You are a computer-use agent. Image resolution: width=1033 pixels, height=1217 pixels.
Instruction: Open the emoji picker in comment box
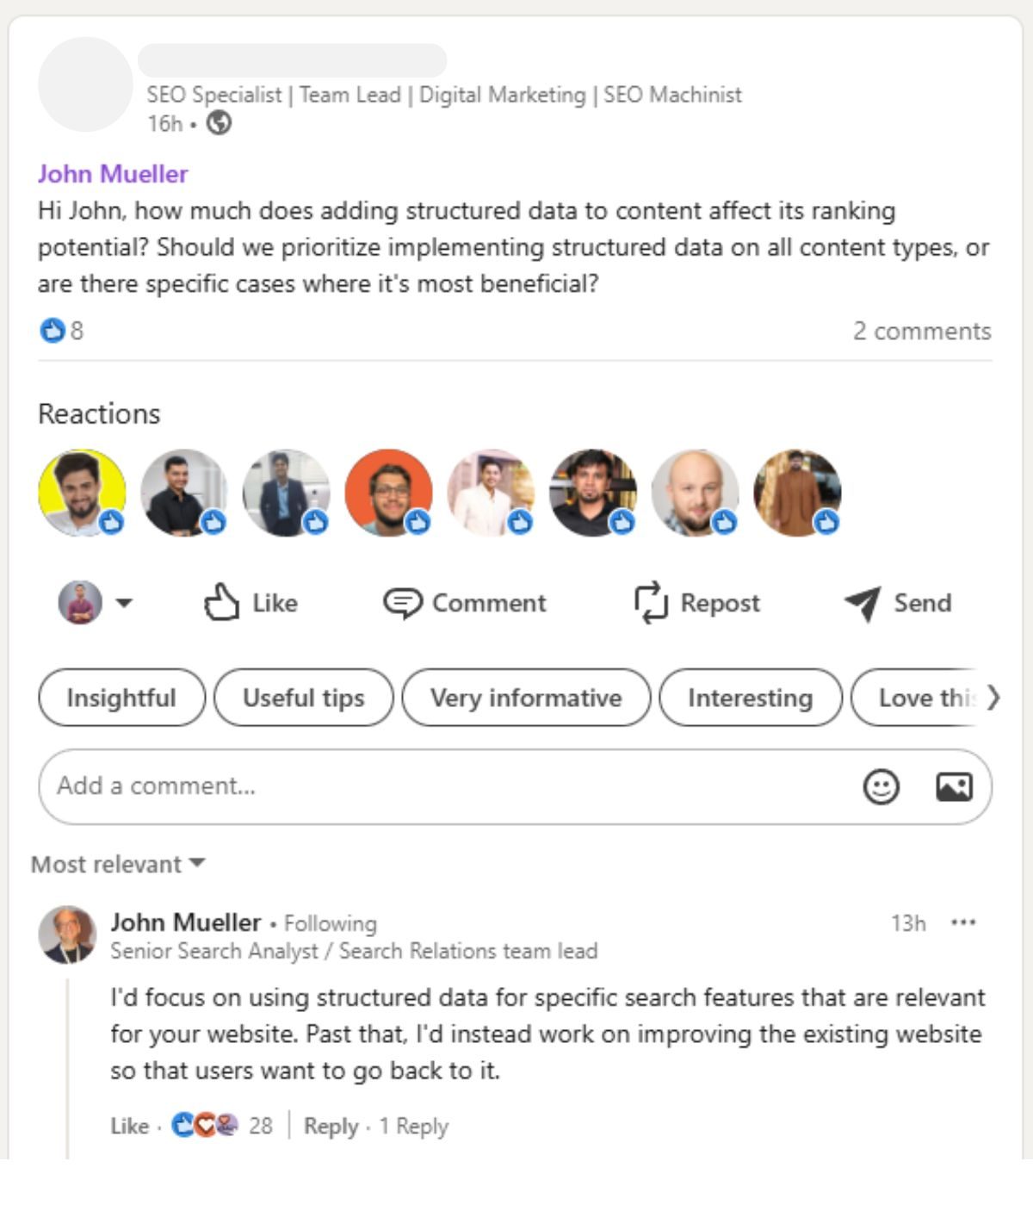coord(881,786)
